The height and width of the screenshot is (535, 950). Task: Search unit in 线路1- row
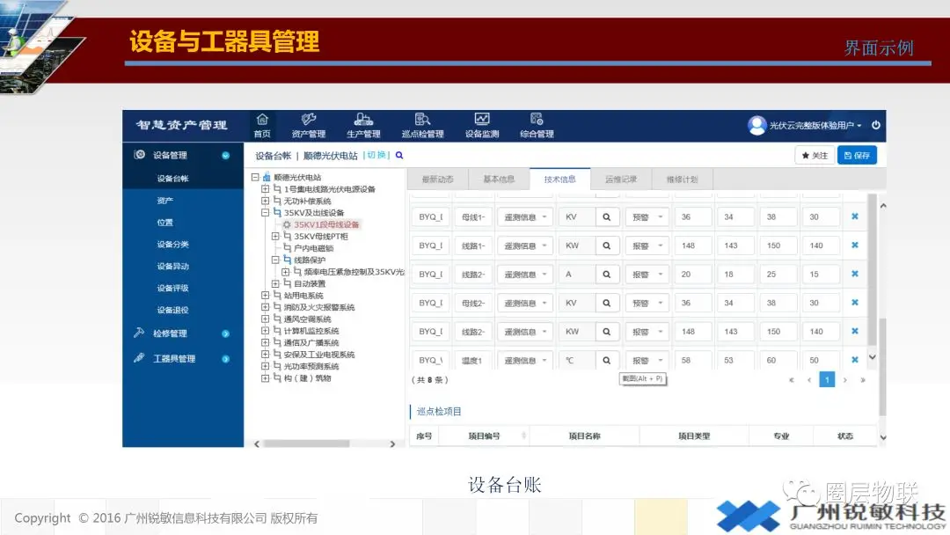pyautogui.click(x=606, y=246)
